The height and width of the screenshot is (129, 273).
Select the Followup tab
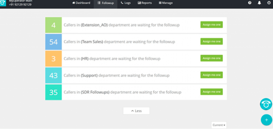coord(106,3)
